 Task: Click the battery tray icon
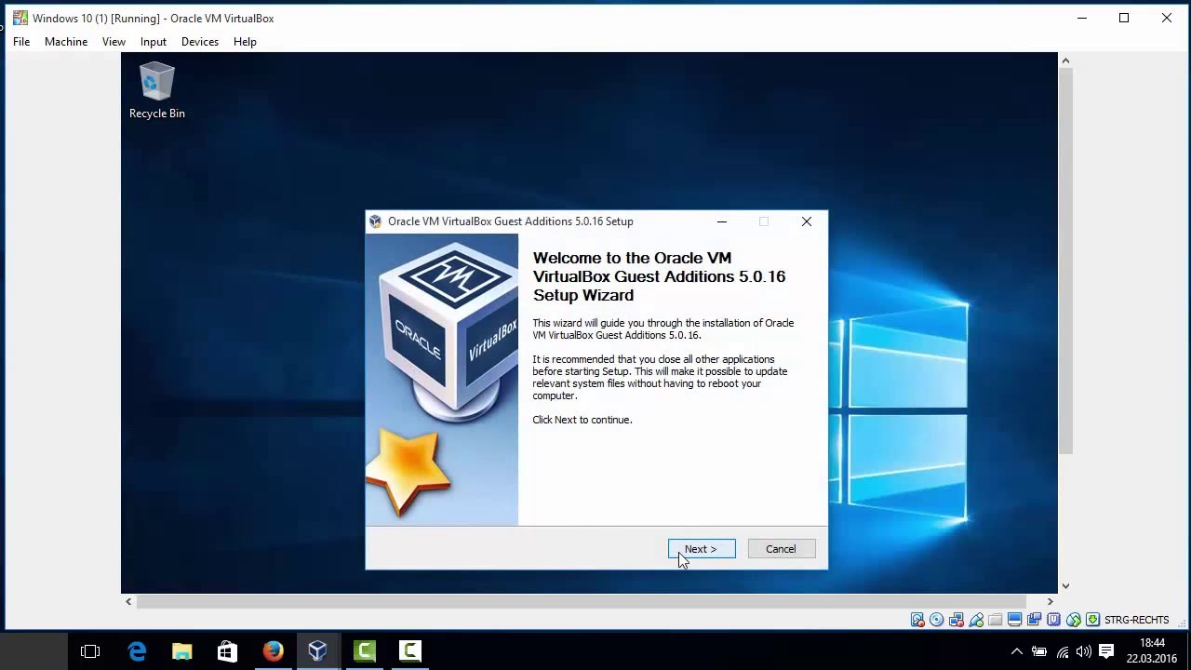tap(1039, 651)
